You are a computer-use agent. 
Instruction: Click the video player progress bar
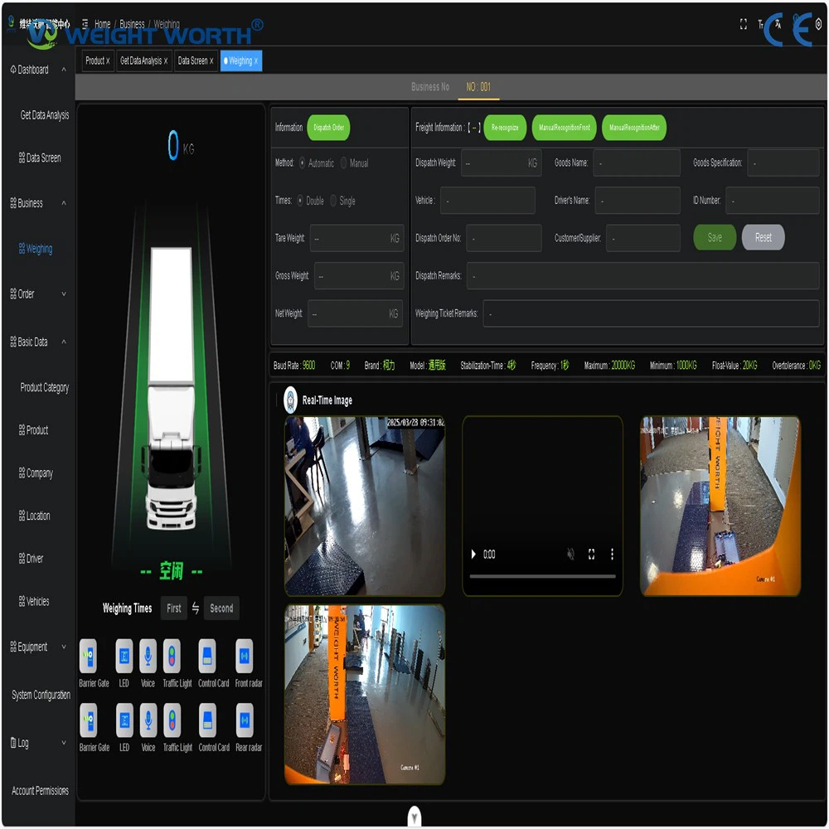click(542, 576)
